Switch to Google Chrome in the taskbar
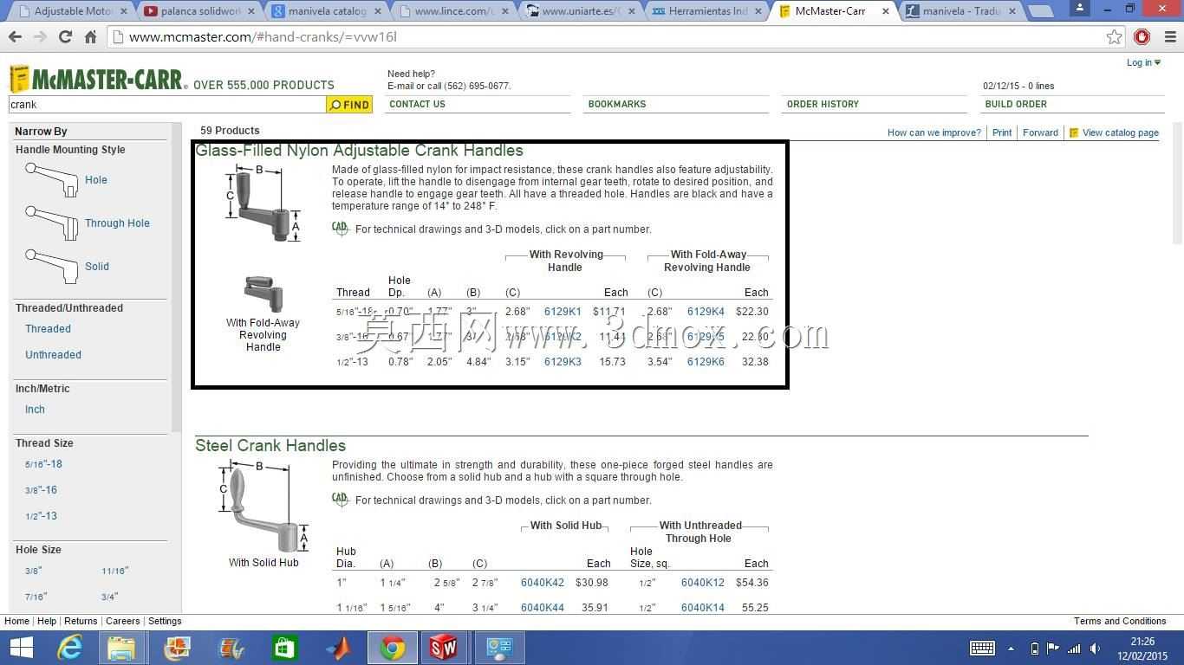Screen dimensions: 1184x665 [x=392, y=648]
